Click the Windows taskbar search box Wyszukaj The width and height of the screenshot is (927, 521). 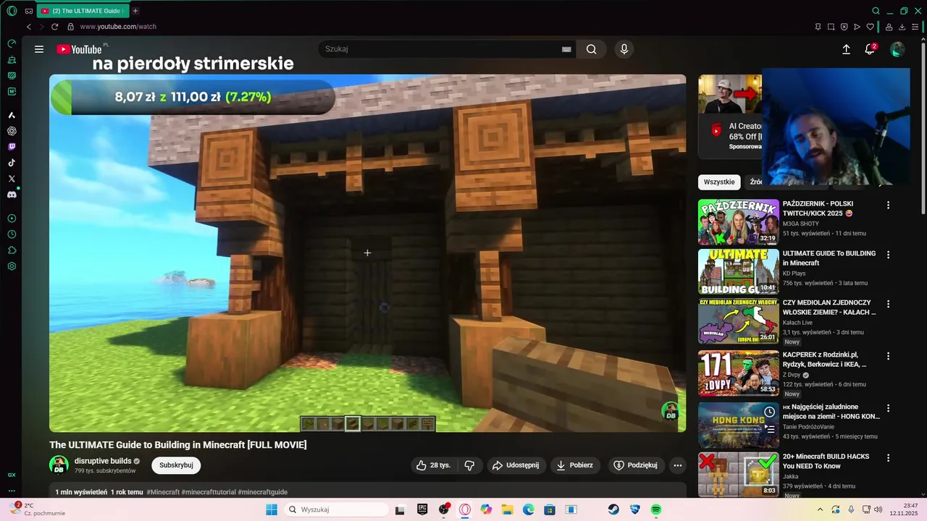[336, 509]
